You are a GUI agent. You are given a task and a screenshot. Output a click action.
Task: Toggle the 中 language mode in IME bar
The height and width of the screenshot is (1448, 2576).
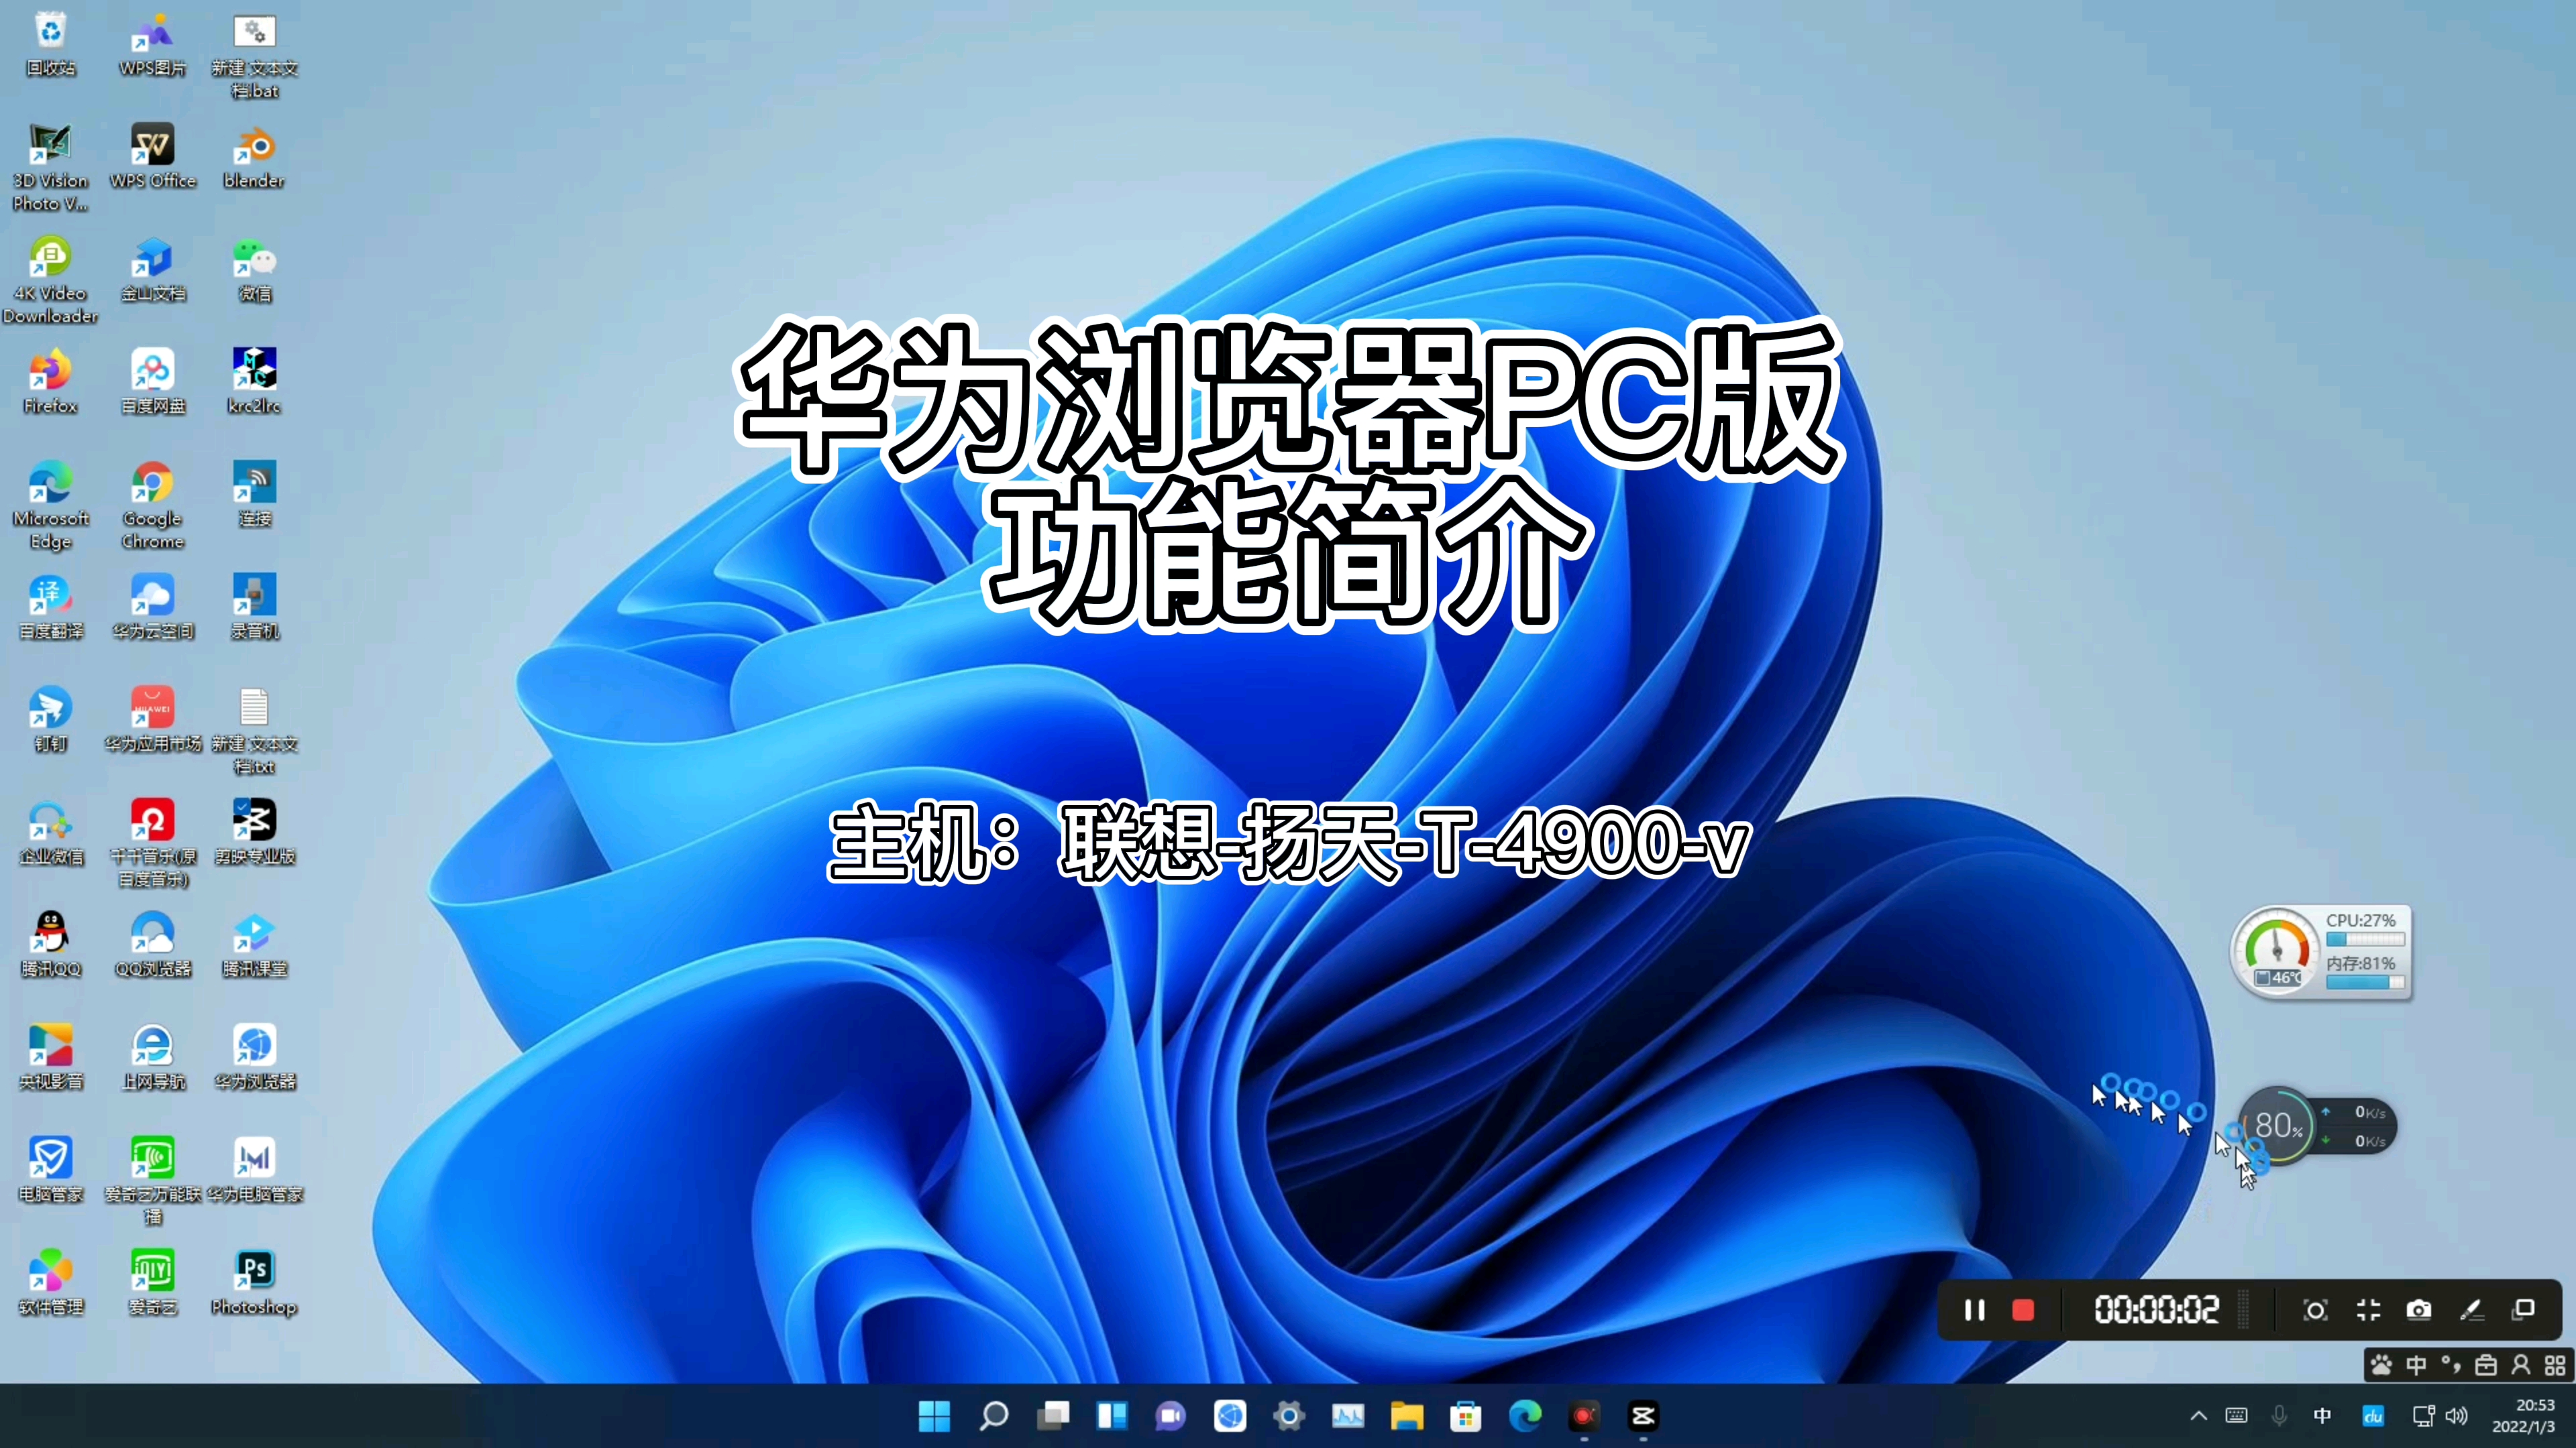coord(2416,1365)
